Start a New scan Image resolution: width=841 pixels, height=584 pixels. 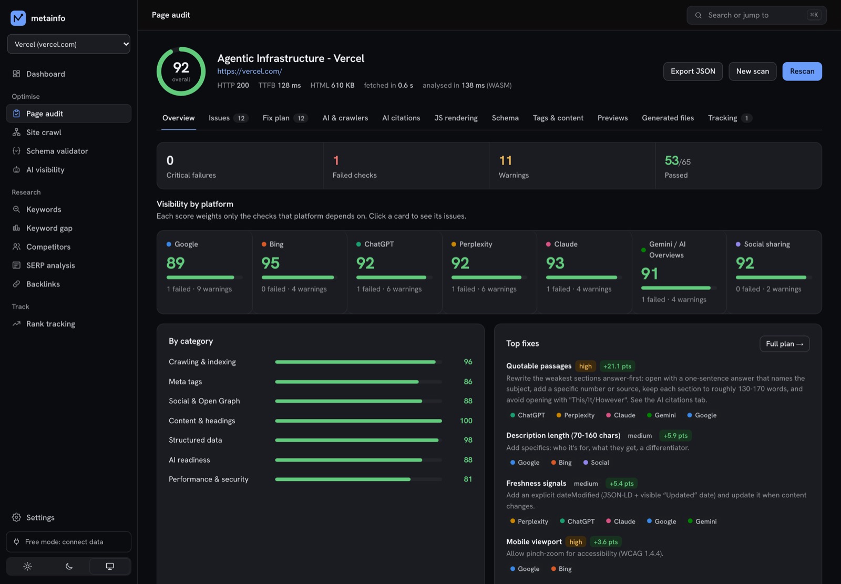tap(752, 71)
